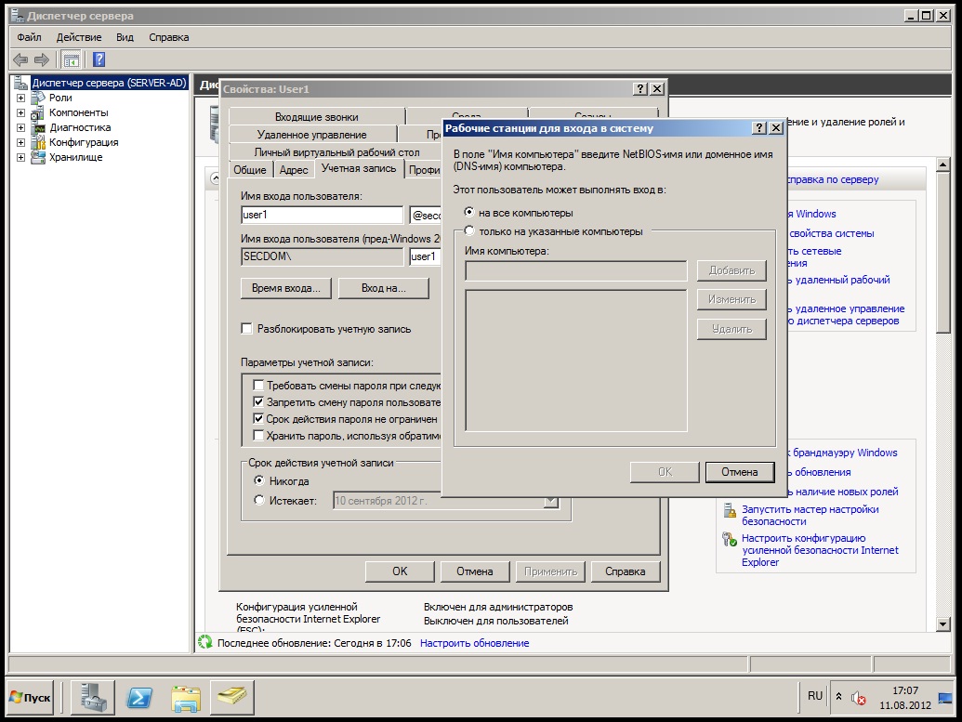The image size is (962, 722).
Task: Tick 'Разблокировать учетную запись' checkbox
Action: [x=246, y=329]
